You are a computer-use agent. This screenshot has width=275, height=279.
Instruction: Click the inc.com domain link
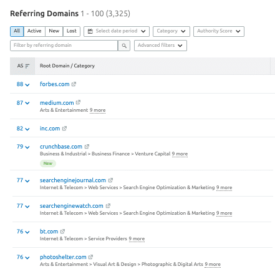pyautogui.click(x=50, y=129)
